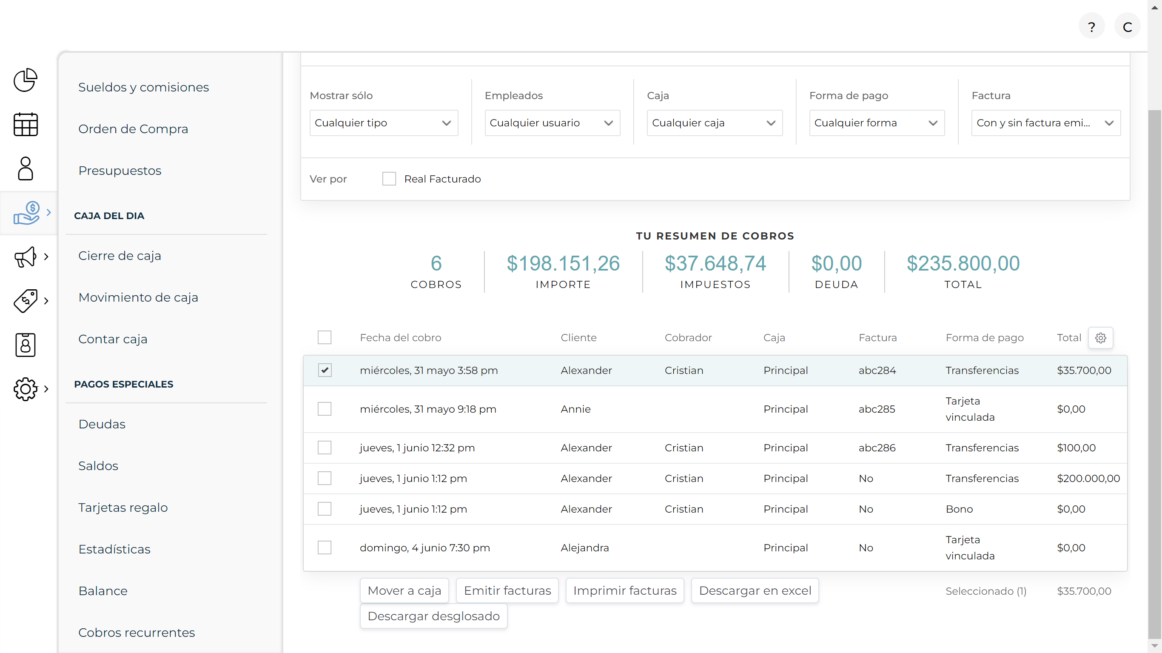The height and width of the screenshot is (653, 1162).
Task: Go to Presupuestos
Action: point(120,171)
